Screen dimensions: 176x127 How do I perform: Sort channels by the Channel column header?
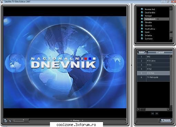pos(160,52)
